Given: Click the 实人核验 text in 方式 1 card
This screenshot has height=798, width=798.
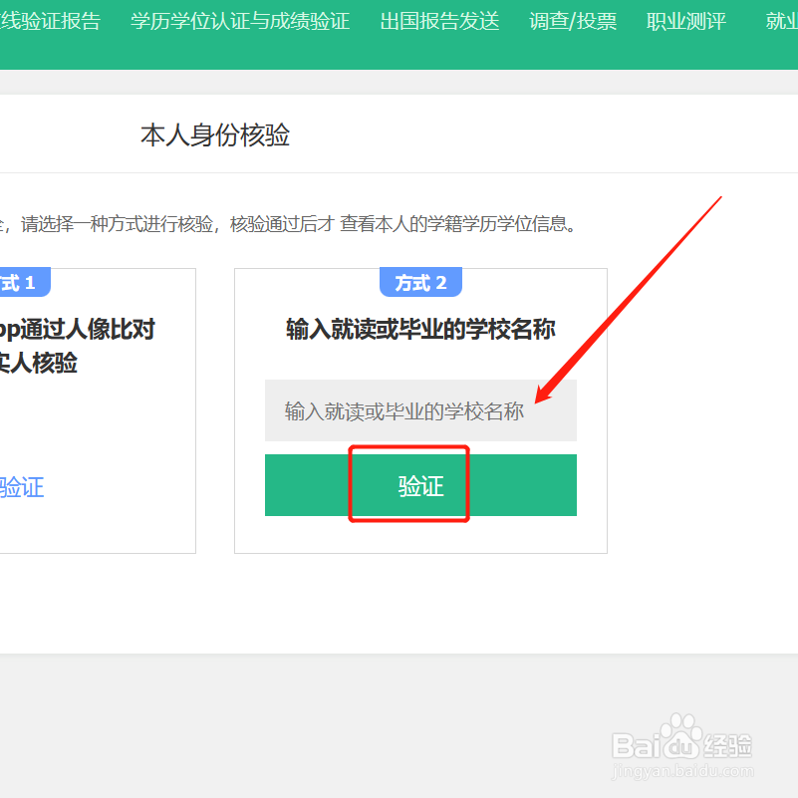Looking at the screenshot, I should [x=39, y=363].
